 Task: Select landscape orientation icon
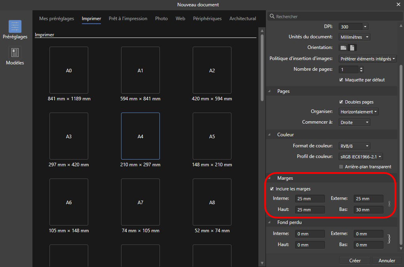point(343,47)
